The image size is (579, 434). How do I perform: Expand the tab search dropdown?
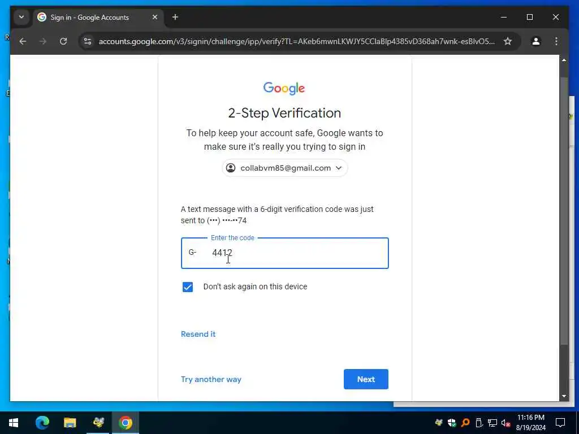point(21,17)
